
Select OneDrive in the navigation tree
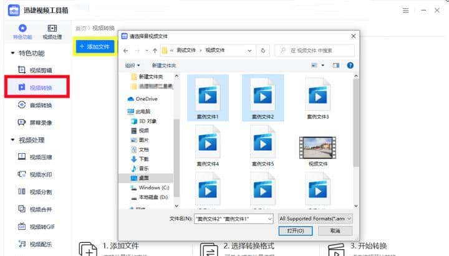coord(143,99)
